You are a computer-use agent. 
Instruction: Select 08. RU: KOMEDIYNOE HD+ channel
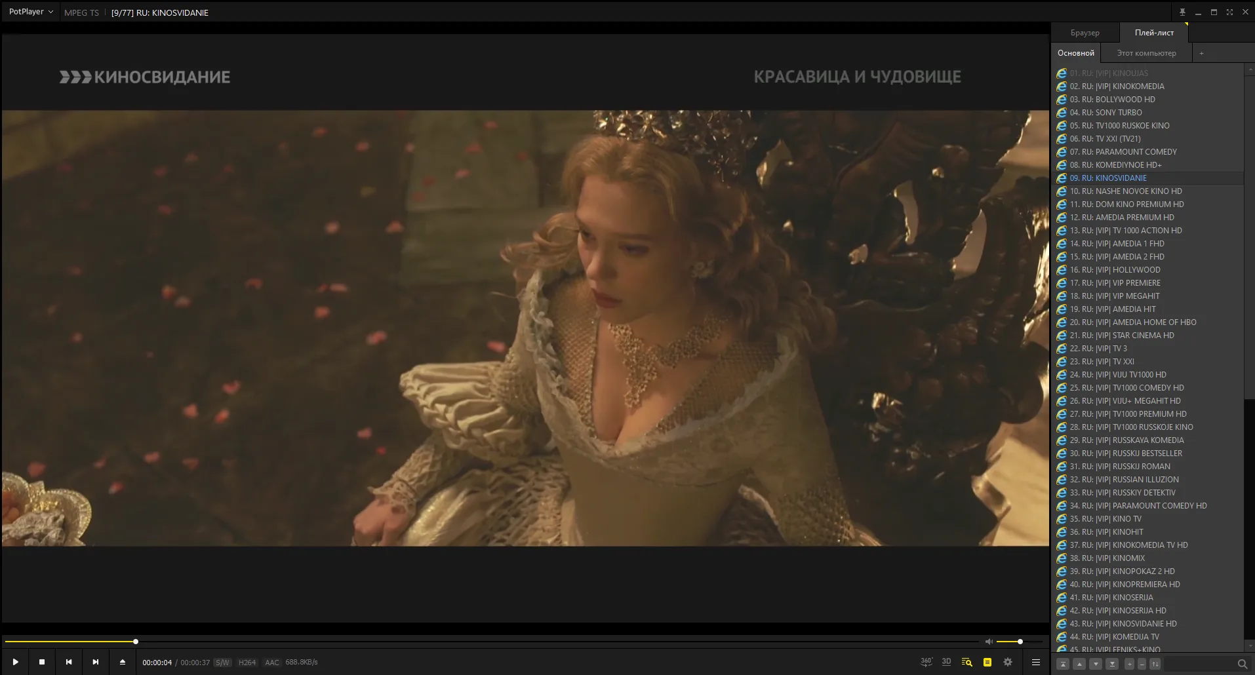point(1147,165)
